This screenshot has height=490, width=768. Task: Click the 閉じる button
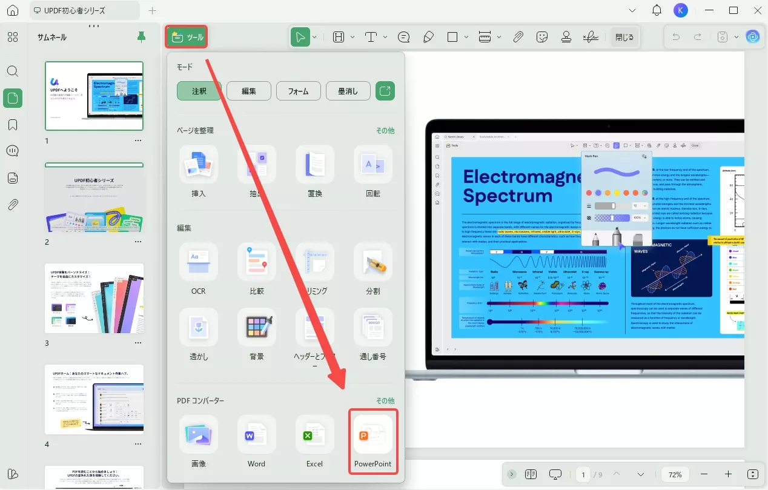tap(624, 37)
